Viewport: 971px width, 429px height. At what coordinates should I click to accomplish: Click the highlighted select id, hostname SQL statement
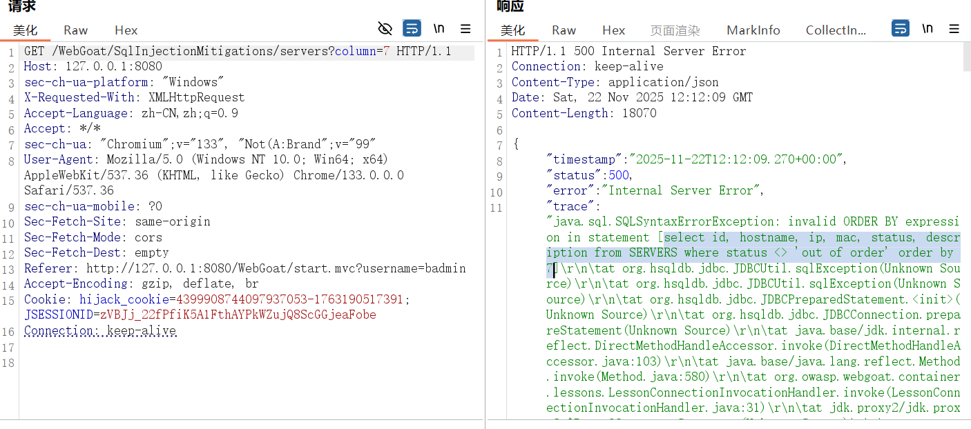753,252
